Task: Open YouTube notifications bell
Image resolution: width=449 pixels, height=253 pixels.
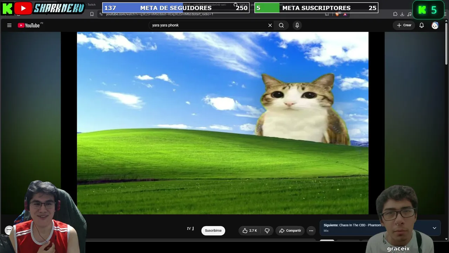Action: (x=422, y=25)
